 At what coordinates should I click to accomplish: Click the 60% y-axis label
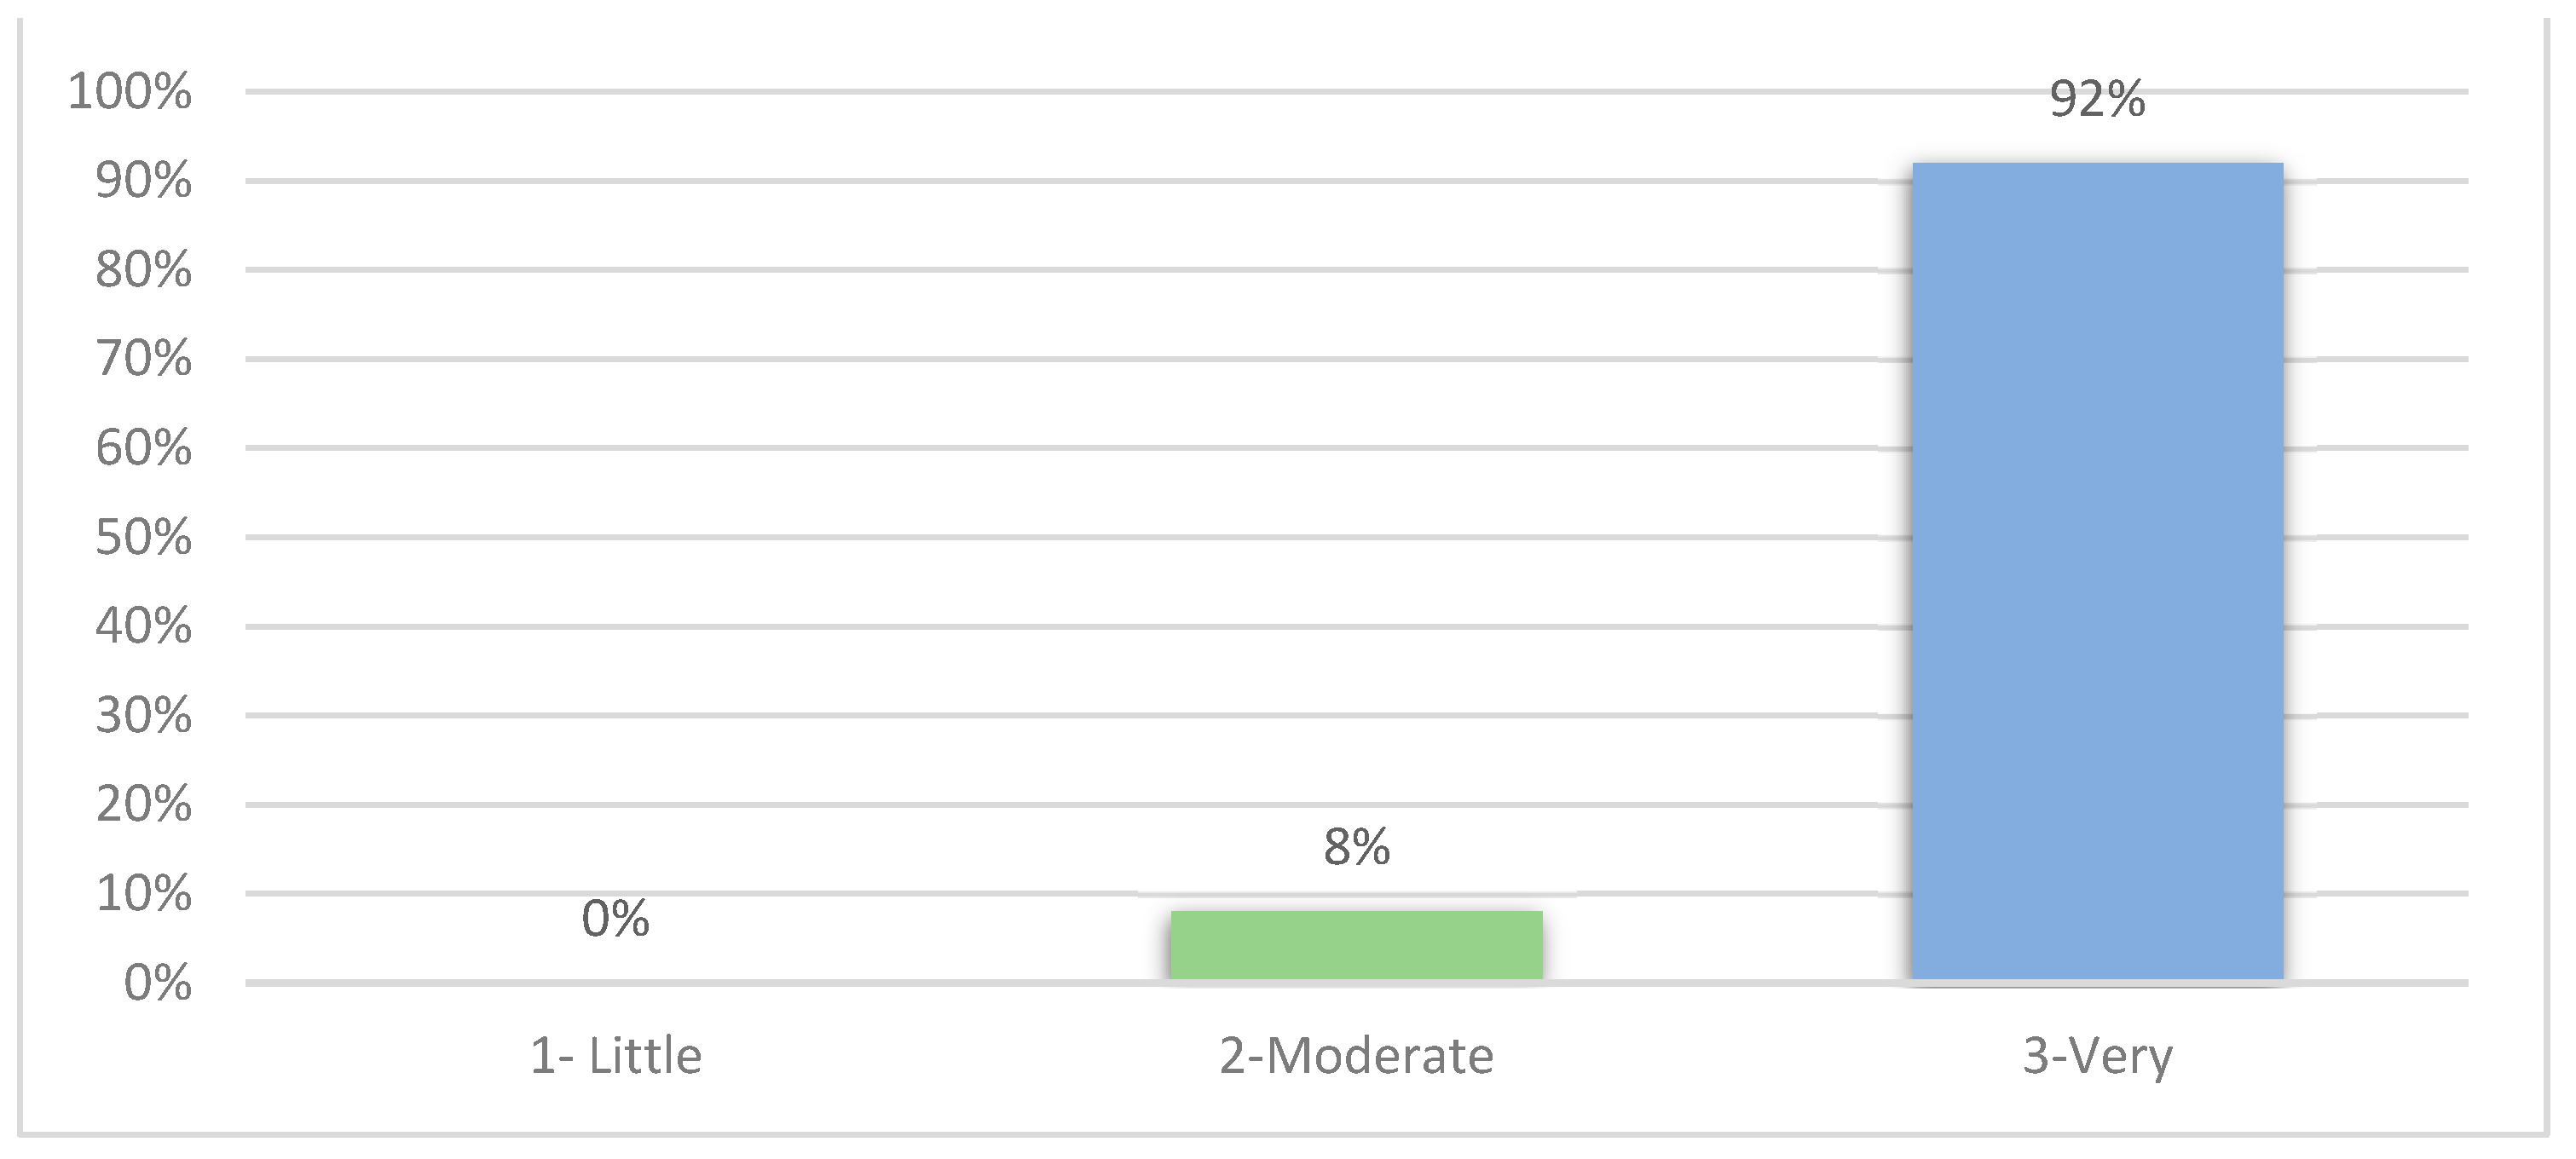click(x=143, y=448)
